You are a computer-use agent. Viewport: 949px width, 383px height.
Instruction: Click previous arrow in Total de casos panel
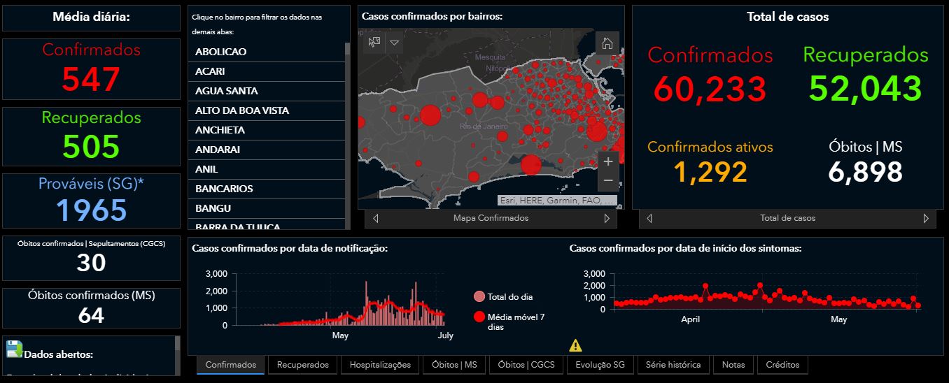(x=649, y=219)
